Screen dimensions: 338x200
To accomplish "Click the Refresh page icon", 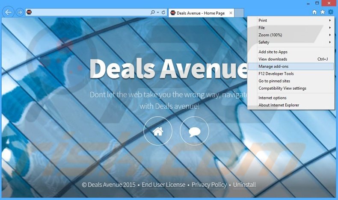I will pos(163,12).
